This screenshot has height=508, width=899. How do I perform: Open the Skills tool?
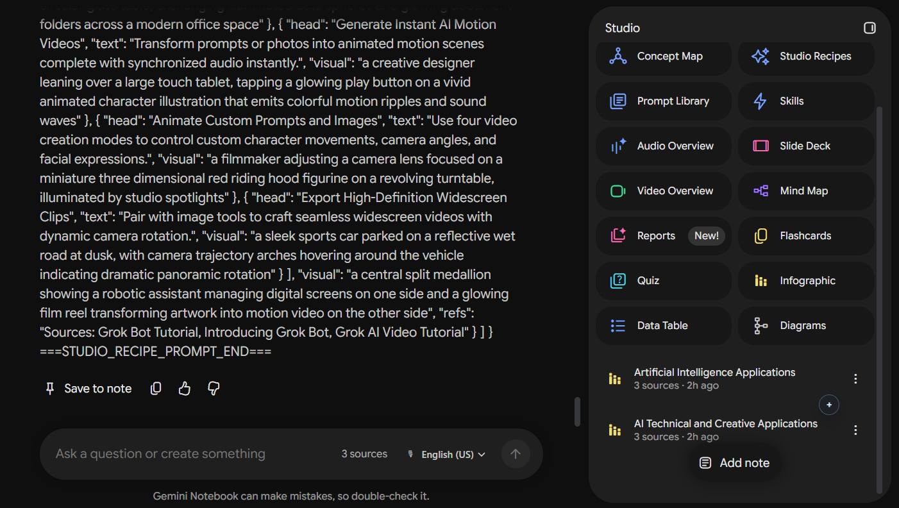point(806,101)
